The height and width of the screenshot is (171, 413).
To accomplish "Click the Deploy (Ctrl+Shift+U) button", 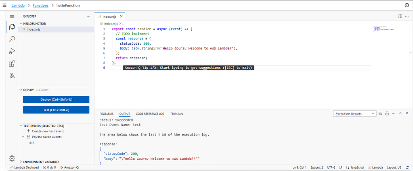I will click(x=56, y=99).
